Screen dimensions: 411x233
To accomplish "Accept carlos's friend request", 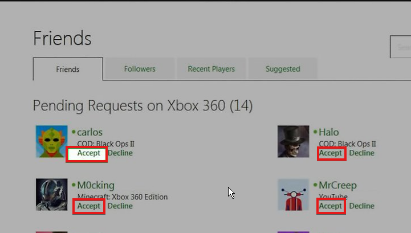I will point(88,153).
